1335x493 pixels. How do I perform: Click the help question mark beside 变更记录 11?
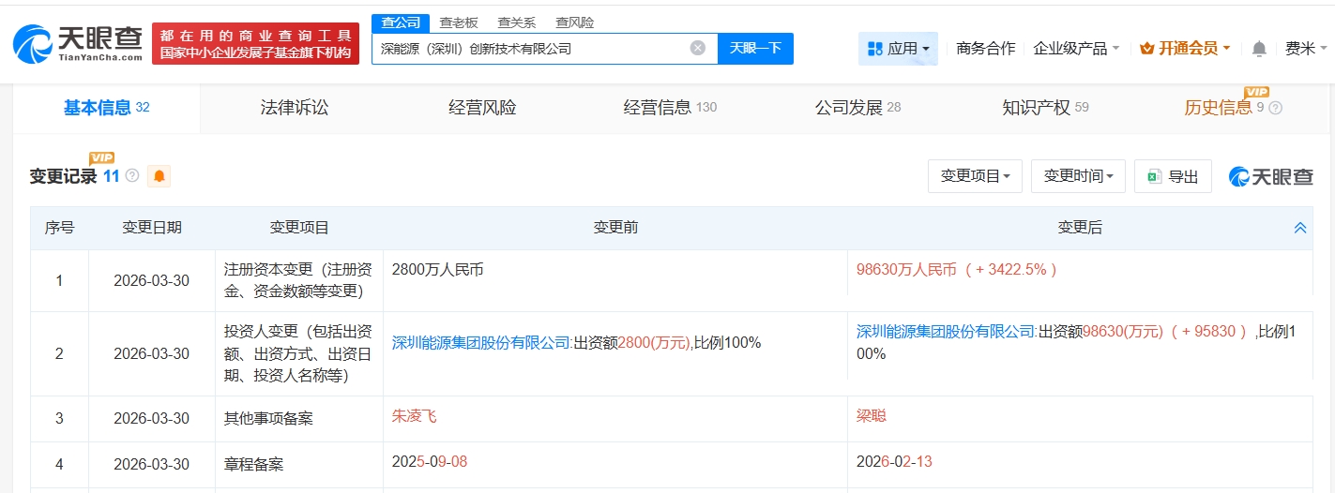point(132,175)
